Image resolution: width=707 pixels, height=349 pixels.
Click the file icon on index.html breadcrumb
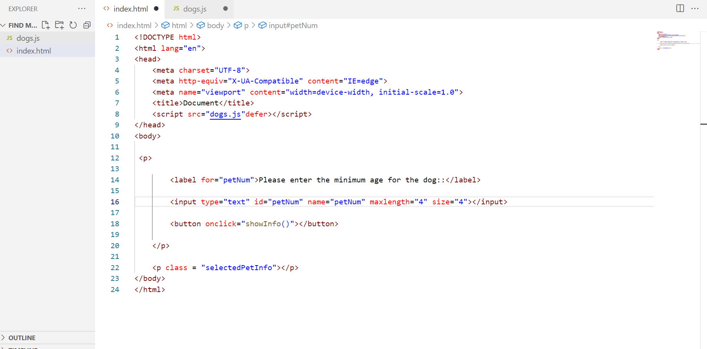[110, 25]
